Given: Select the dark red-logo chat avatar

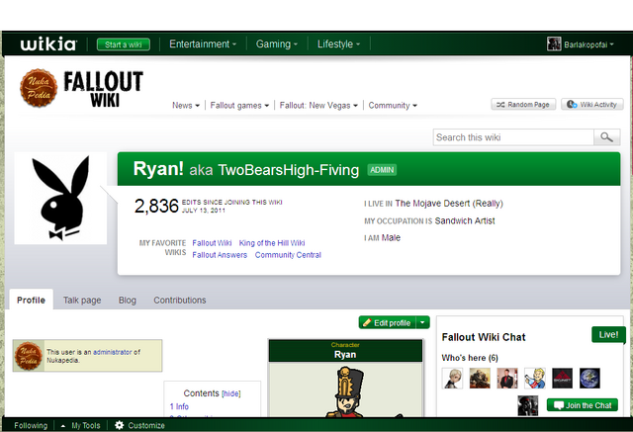Looking at the screenshot, I should 563,379.
